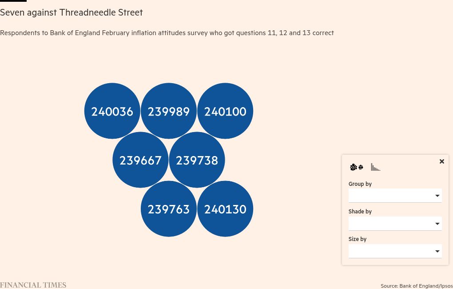The image size is (453, 289).
Task: Open the Shade by dropdown
Action: coord(395,224)
